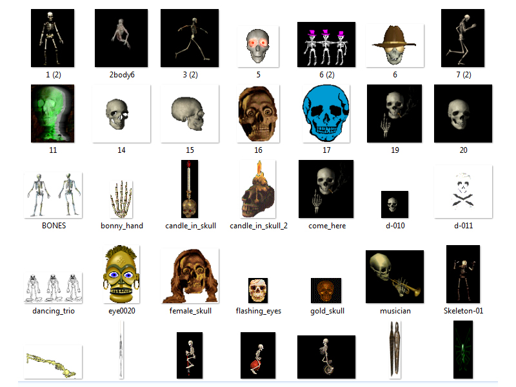Click the bonny_hand file name
Screen dimensions: 516x387
click(122, 226)
